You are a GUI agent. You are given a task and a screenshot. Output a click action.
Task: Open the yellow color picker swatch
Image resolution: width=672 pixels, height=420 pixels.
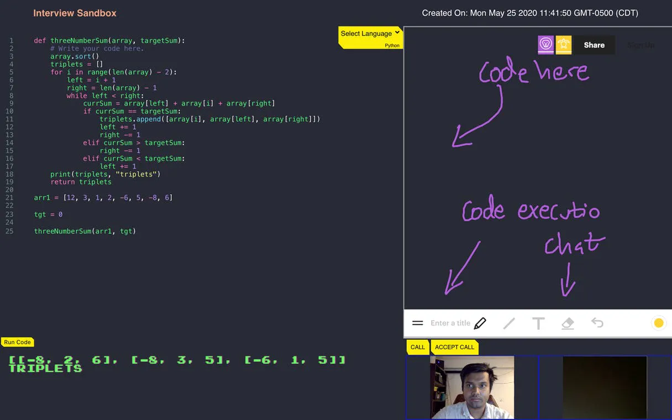658,323
